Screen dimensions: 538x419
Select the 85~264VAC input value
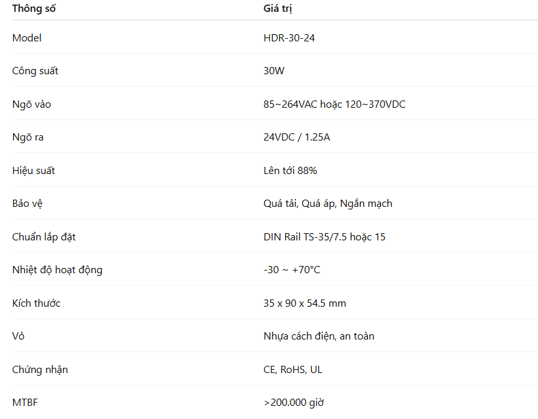pyautogui.click(x=334, y=104)
